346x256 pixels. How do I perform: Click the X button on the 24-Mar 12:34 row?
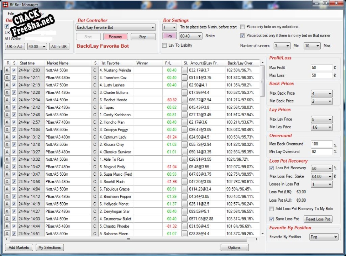click(x=7, y=100)
